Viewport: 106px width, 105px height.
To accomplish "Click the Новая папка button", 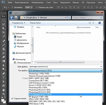I will pyautogui.click(x=35, y=23).
